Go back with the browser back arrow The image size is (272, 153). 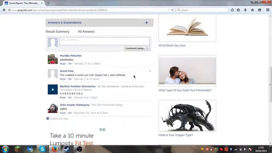[x=4, y=10]
